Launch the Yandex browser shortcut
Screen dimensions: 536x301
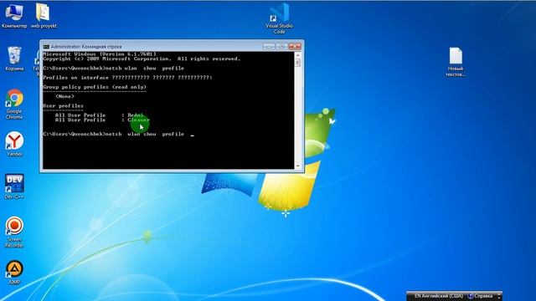pyautogui.click(x=14, y=144)
